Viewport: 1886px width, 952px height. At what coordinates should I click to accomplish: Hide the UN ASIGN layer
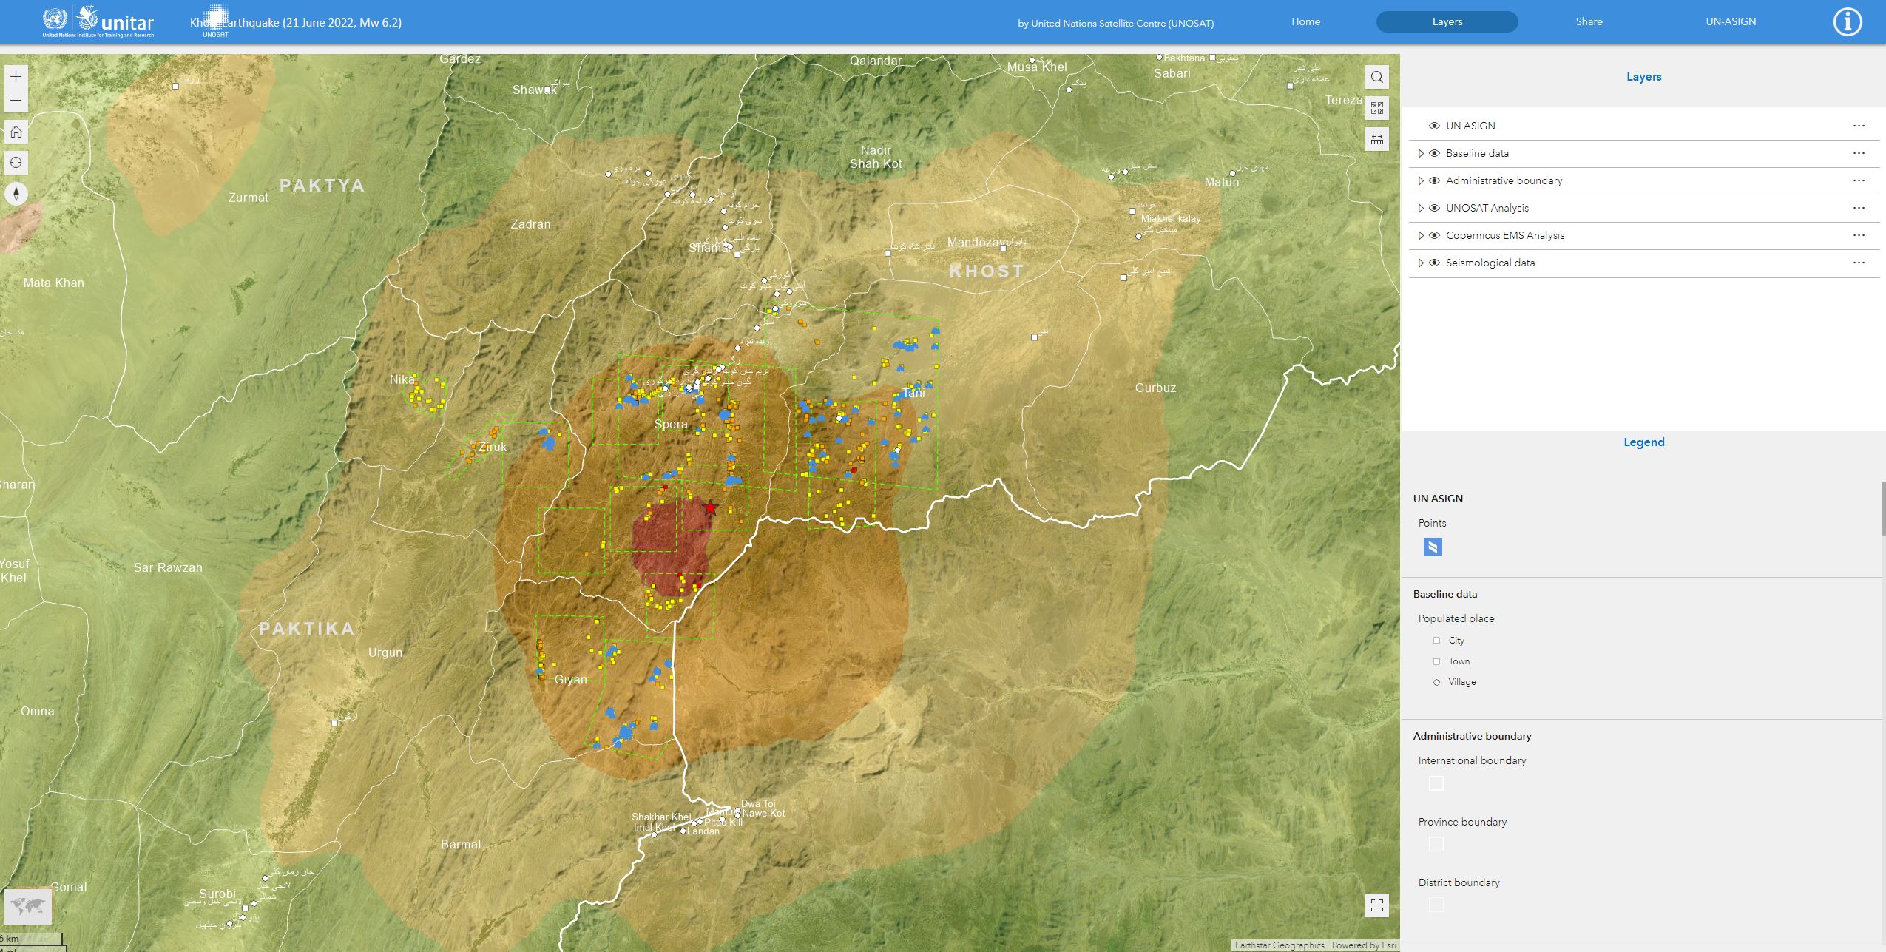1434,126
